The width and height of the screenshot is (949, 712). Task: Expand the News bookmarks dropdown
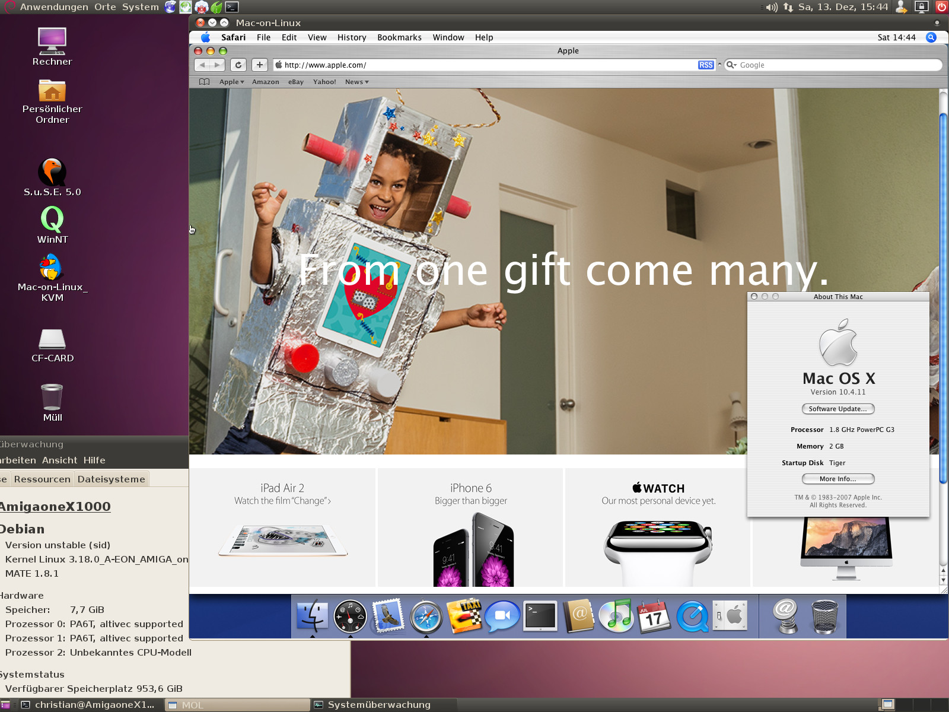click(x=357, y=82)
